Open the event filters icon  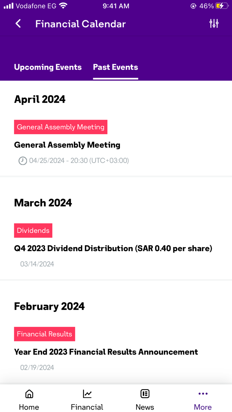pyautogui.click(x=214, y=24)
